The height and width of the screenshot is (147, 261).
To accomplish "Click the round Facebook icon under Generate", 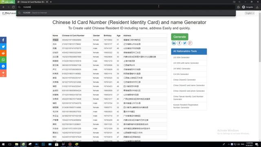I will point(179,43).
